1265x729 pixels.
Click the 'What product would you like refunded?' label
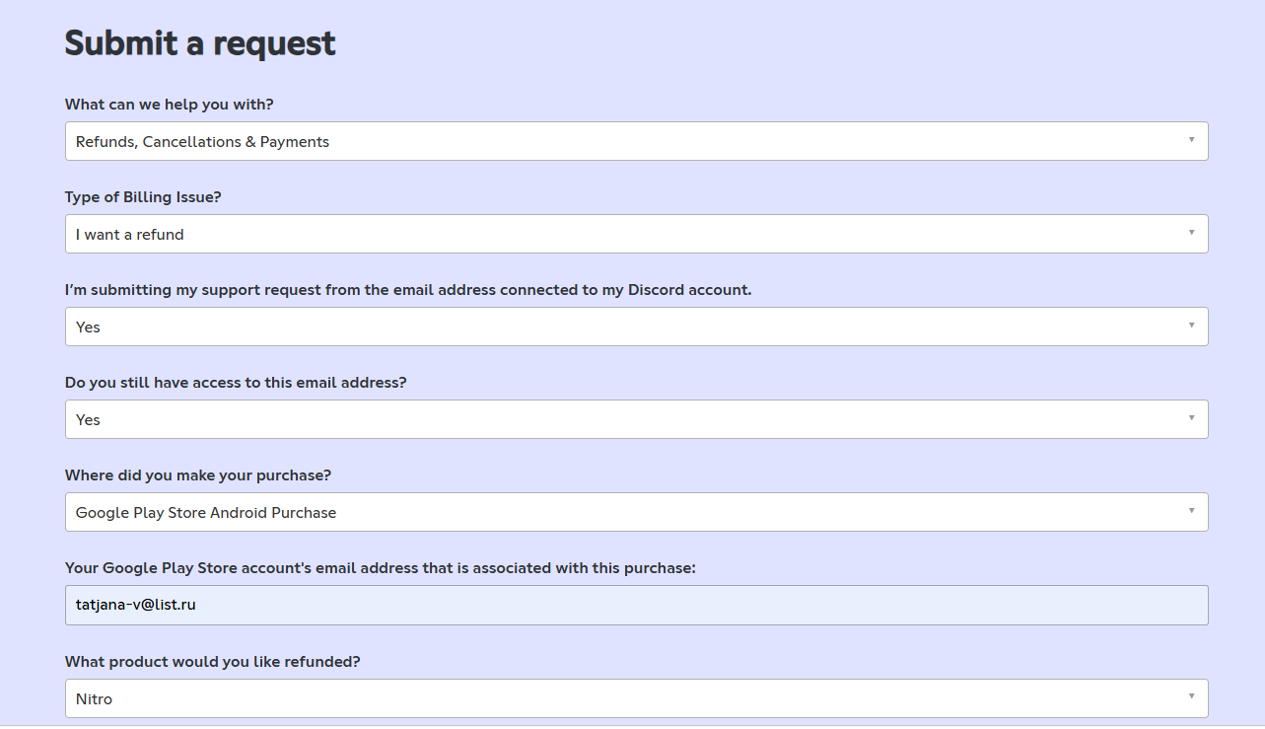pos(213,662)
